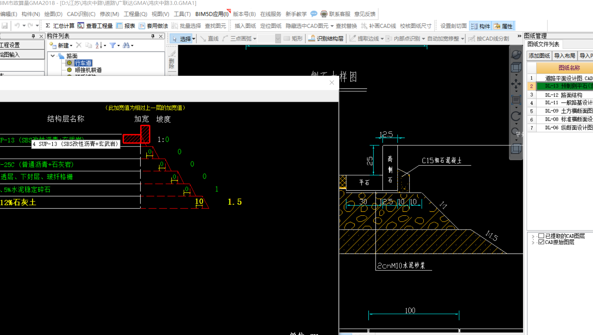This screenshot has height=335, width=593.
Task: Open the 选择 tool dropdown arrow
Action: pos(194,39)
